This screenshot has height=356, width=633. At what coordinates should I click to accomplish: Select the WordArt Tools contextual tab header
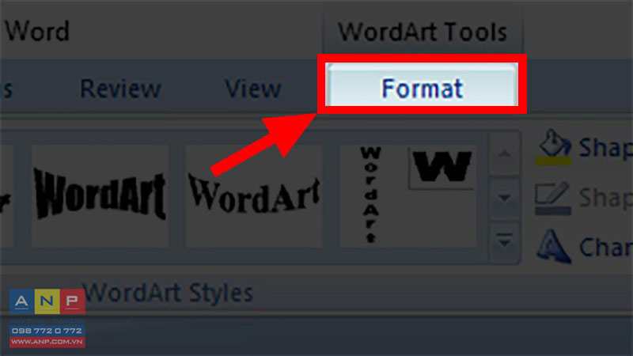tap(423, 32)
